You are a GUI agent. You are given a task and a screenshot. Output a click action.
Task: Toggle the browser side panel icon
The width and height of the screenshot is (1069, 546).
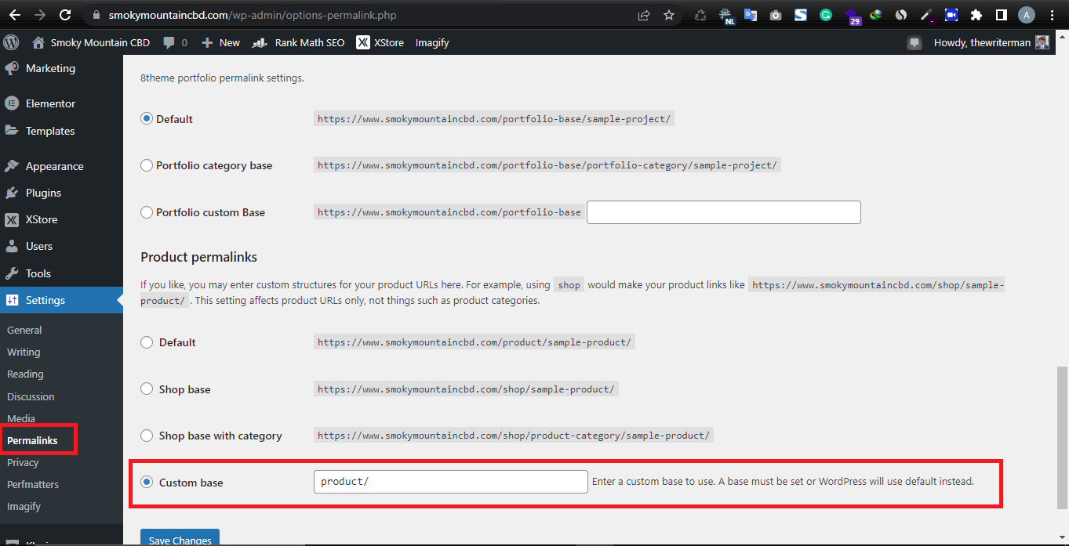pyautogui.click(x=1002, y=15)
